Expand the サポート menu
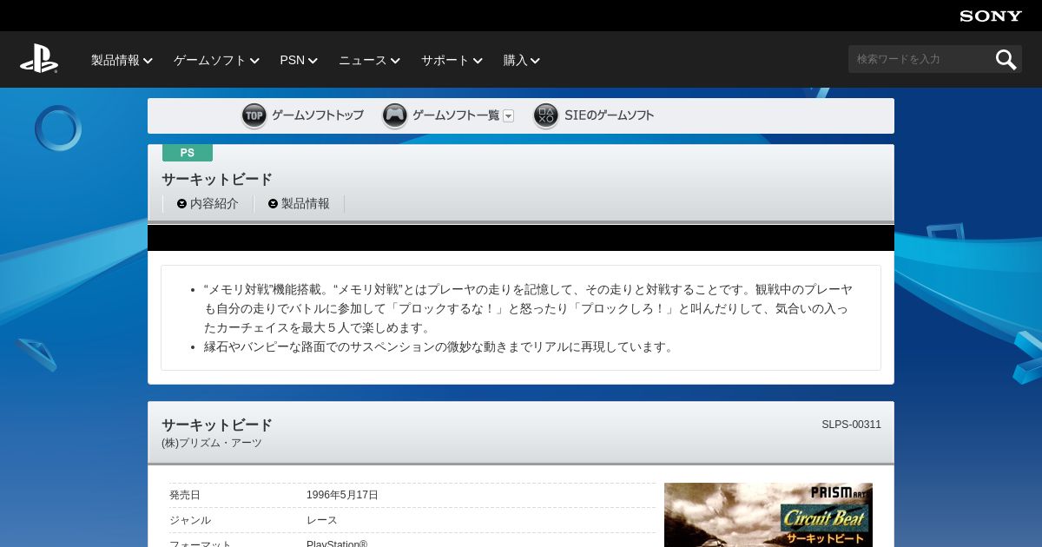Viewport: 1042px width, 547px height. point(452,60)
